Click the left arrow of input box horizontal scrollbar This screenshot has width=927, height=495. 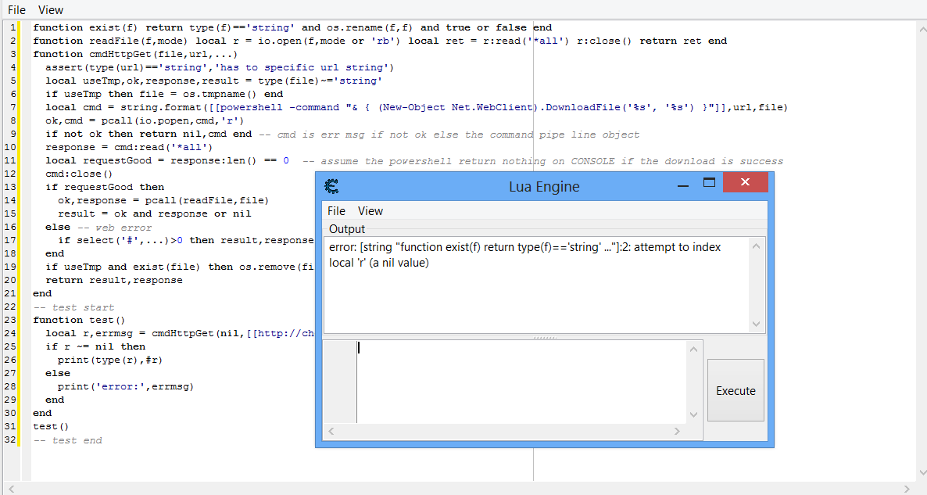pos(331,432)
